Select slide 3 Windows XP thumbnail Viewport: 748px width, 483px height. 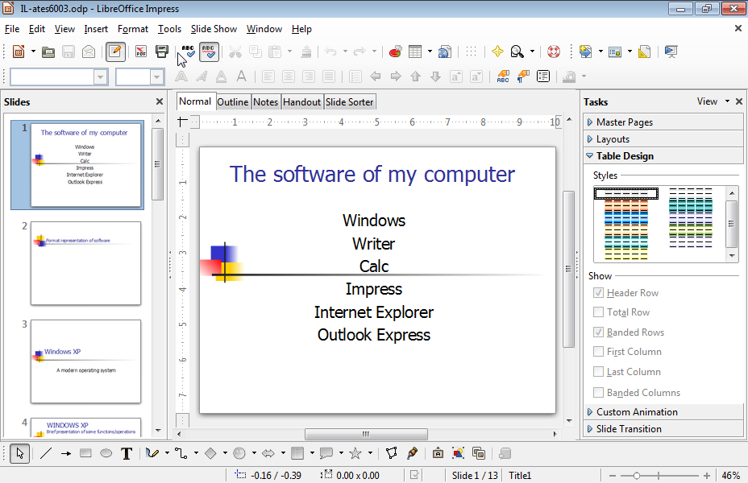click(86, 361)
